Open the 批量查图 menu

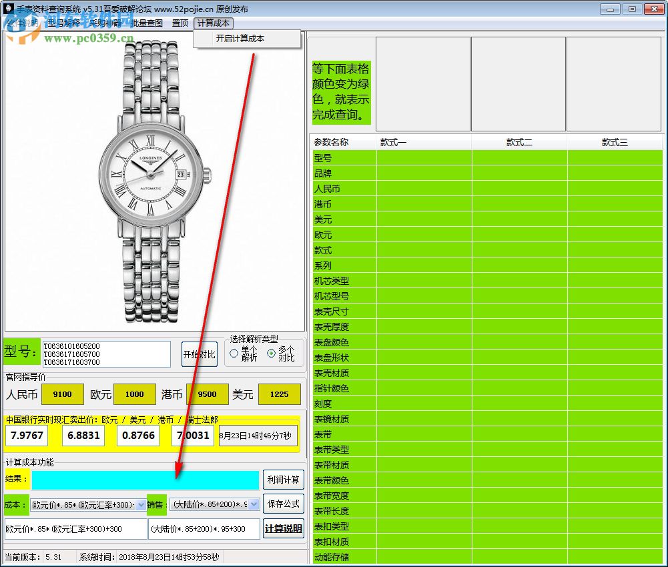click(x=147, y=23)
